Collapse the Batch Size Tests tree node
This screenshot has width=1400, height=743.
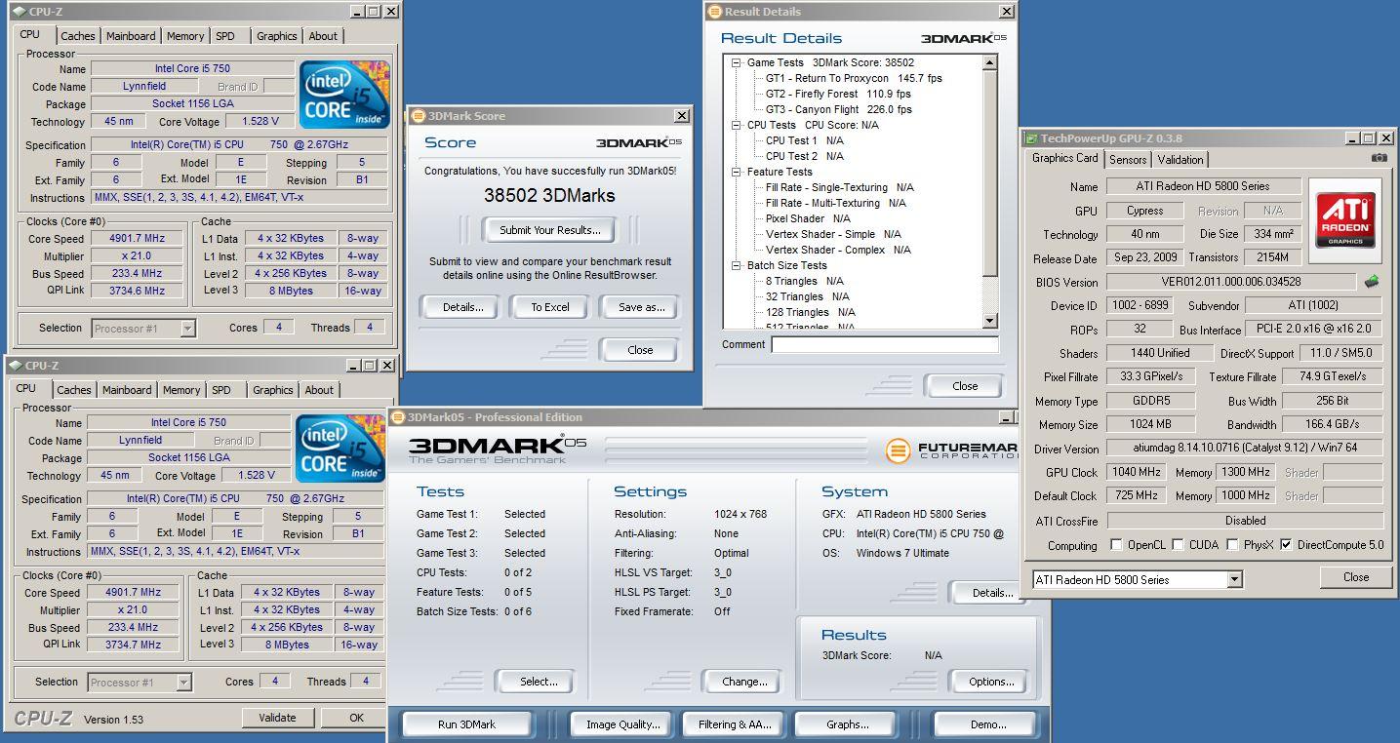[x=738, y=265]
